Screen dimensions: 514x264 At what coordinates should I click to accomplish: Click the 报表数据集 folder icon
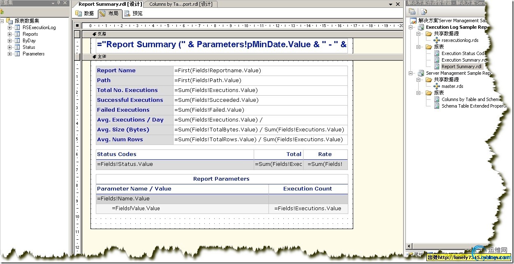[10, 21]
